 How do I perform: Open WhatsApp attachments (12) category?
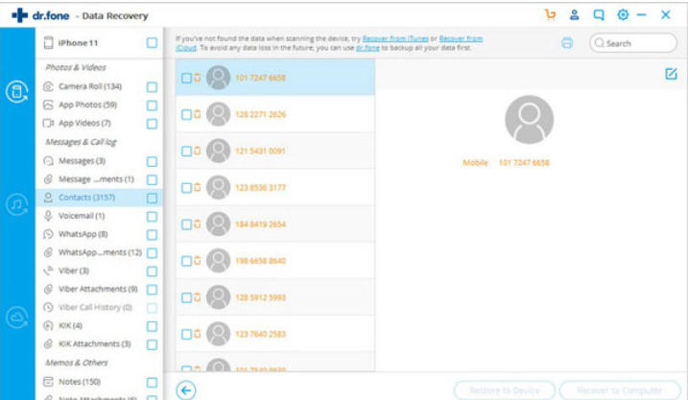pyautogui.click(x=100, y=252)
